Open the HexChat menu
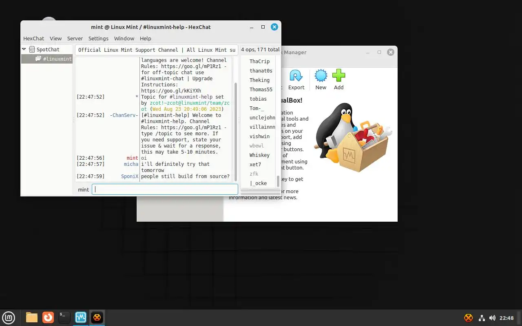 [33, 38]
